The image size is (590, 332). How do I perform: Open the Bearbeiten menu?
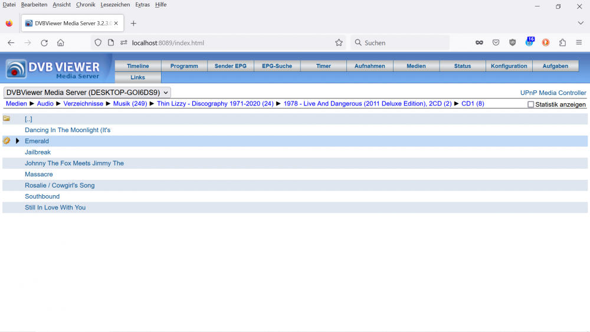click(34, 5)
